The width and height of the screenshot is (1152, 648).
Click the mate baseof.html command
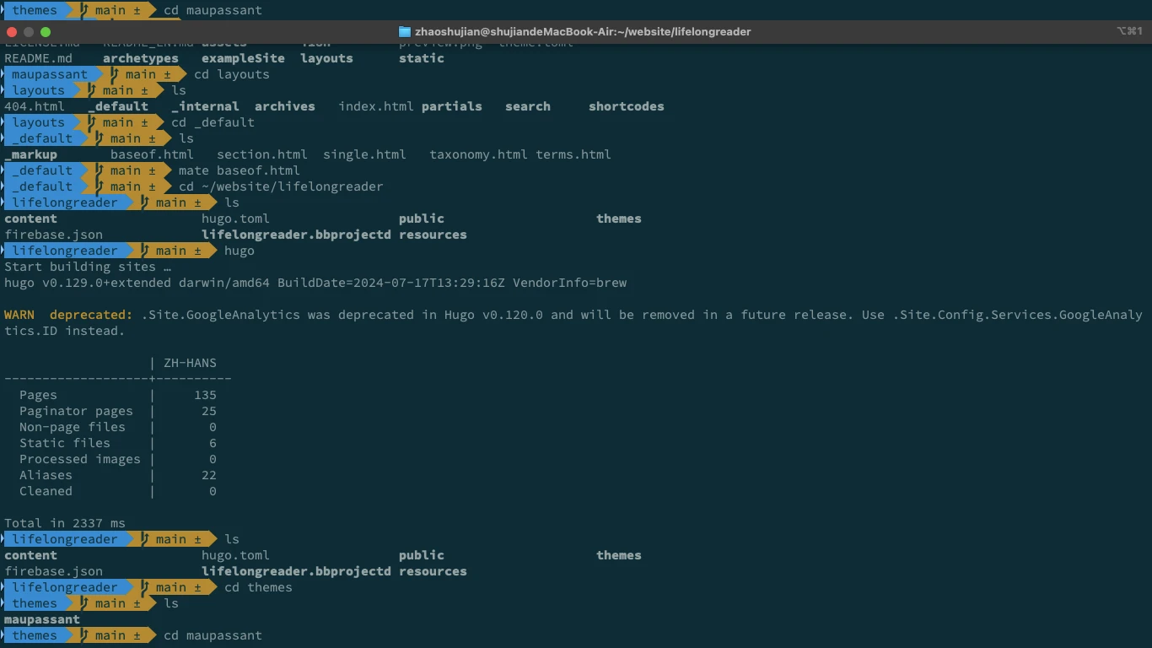tap(240, 170)
